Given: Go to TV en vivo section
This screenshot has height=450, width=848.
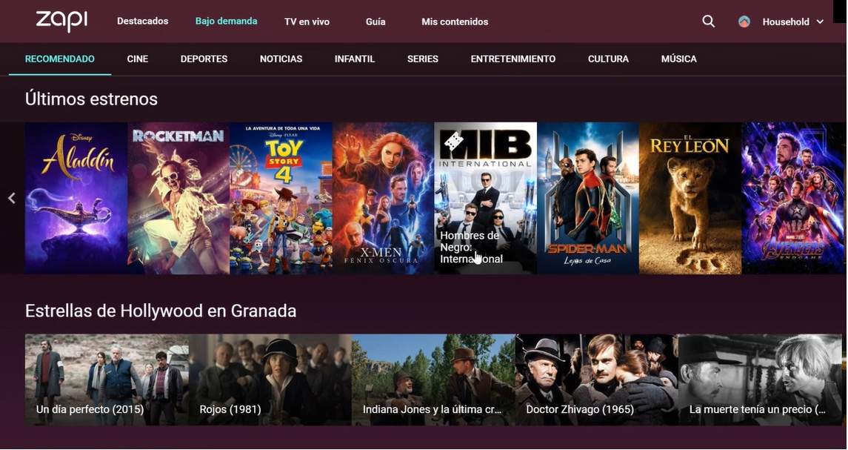Looking at the screenshot, I should tap(307, 21).
